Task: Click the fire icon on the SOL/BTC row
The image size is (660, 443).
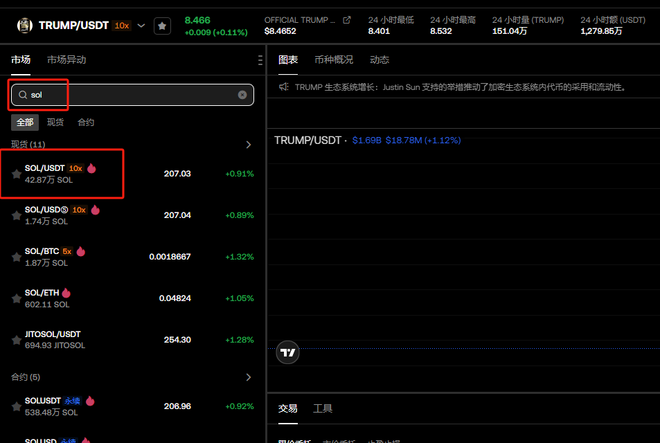Action: 81,251
